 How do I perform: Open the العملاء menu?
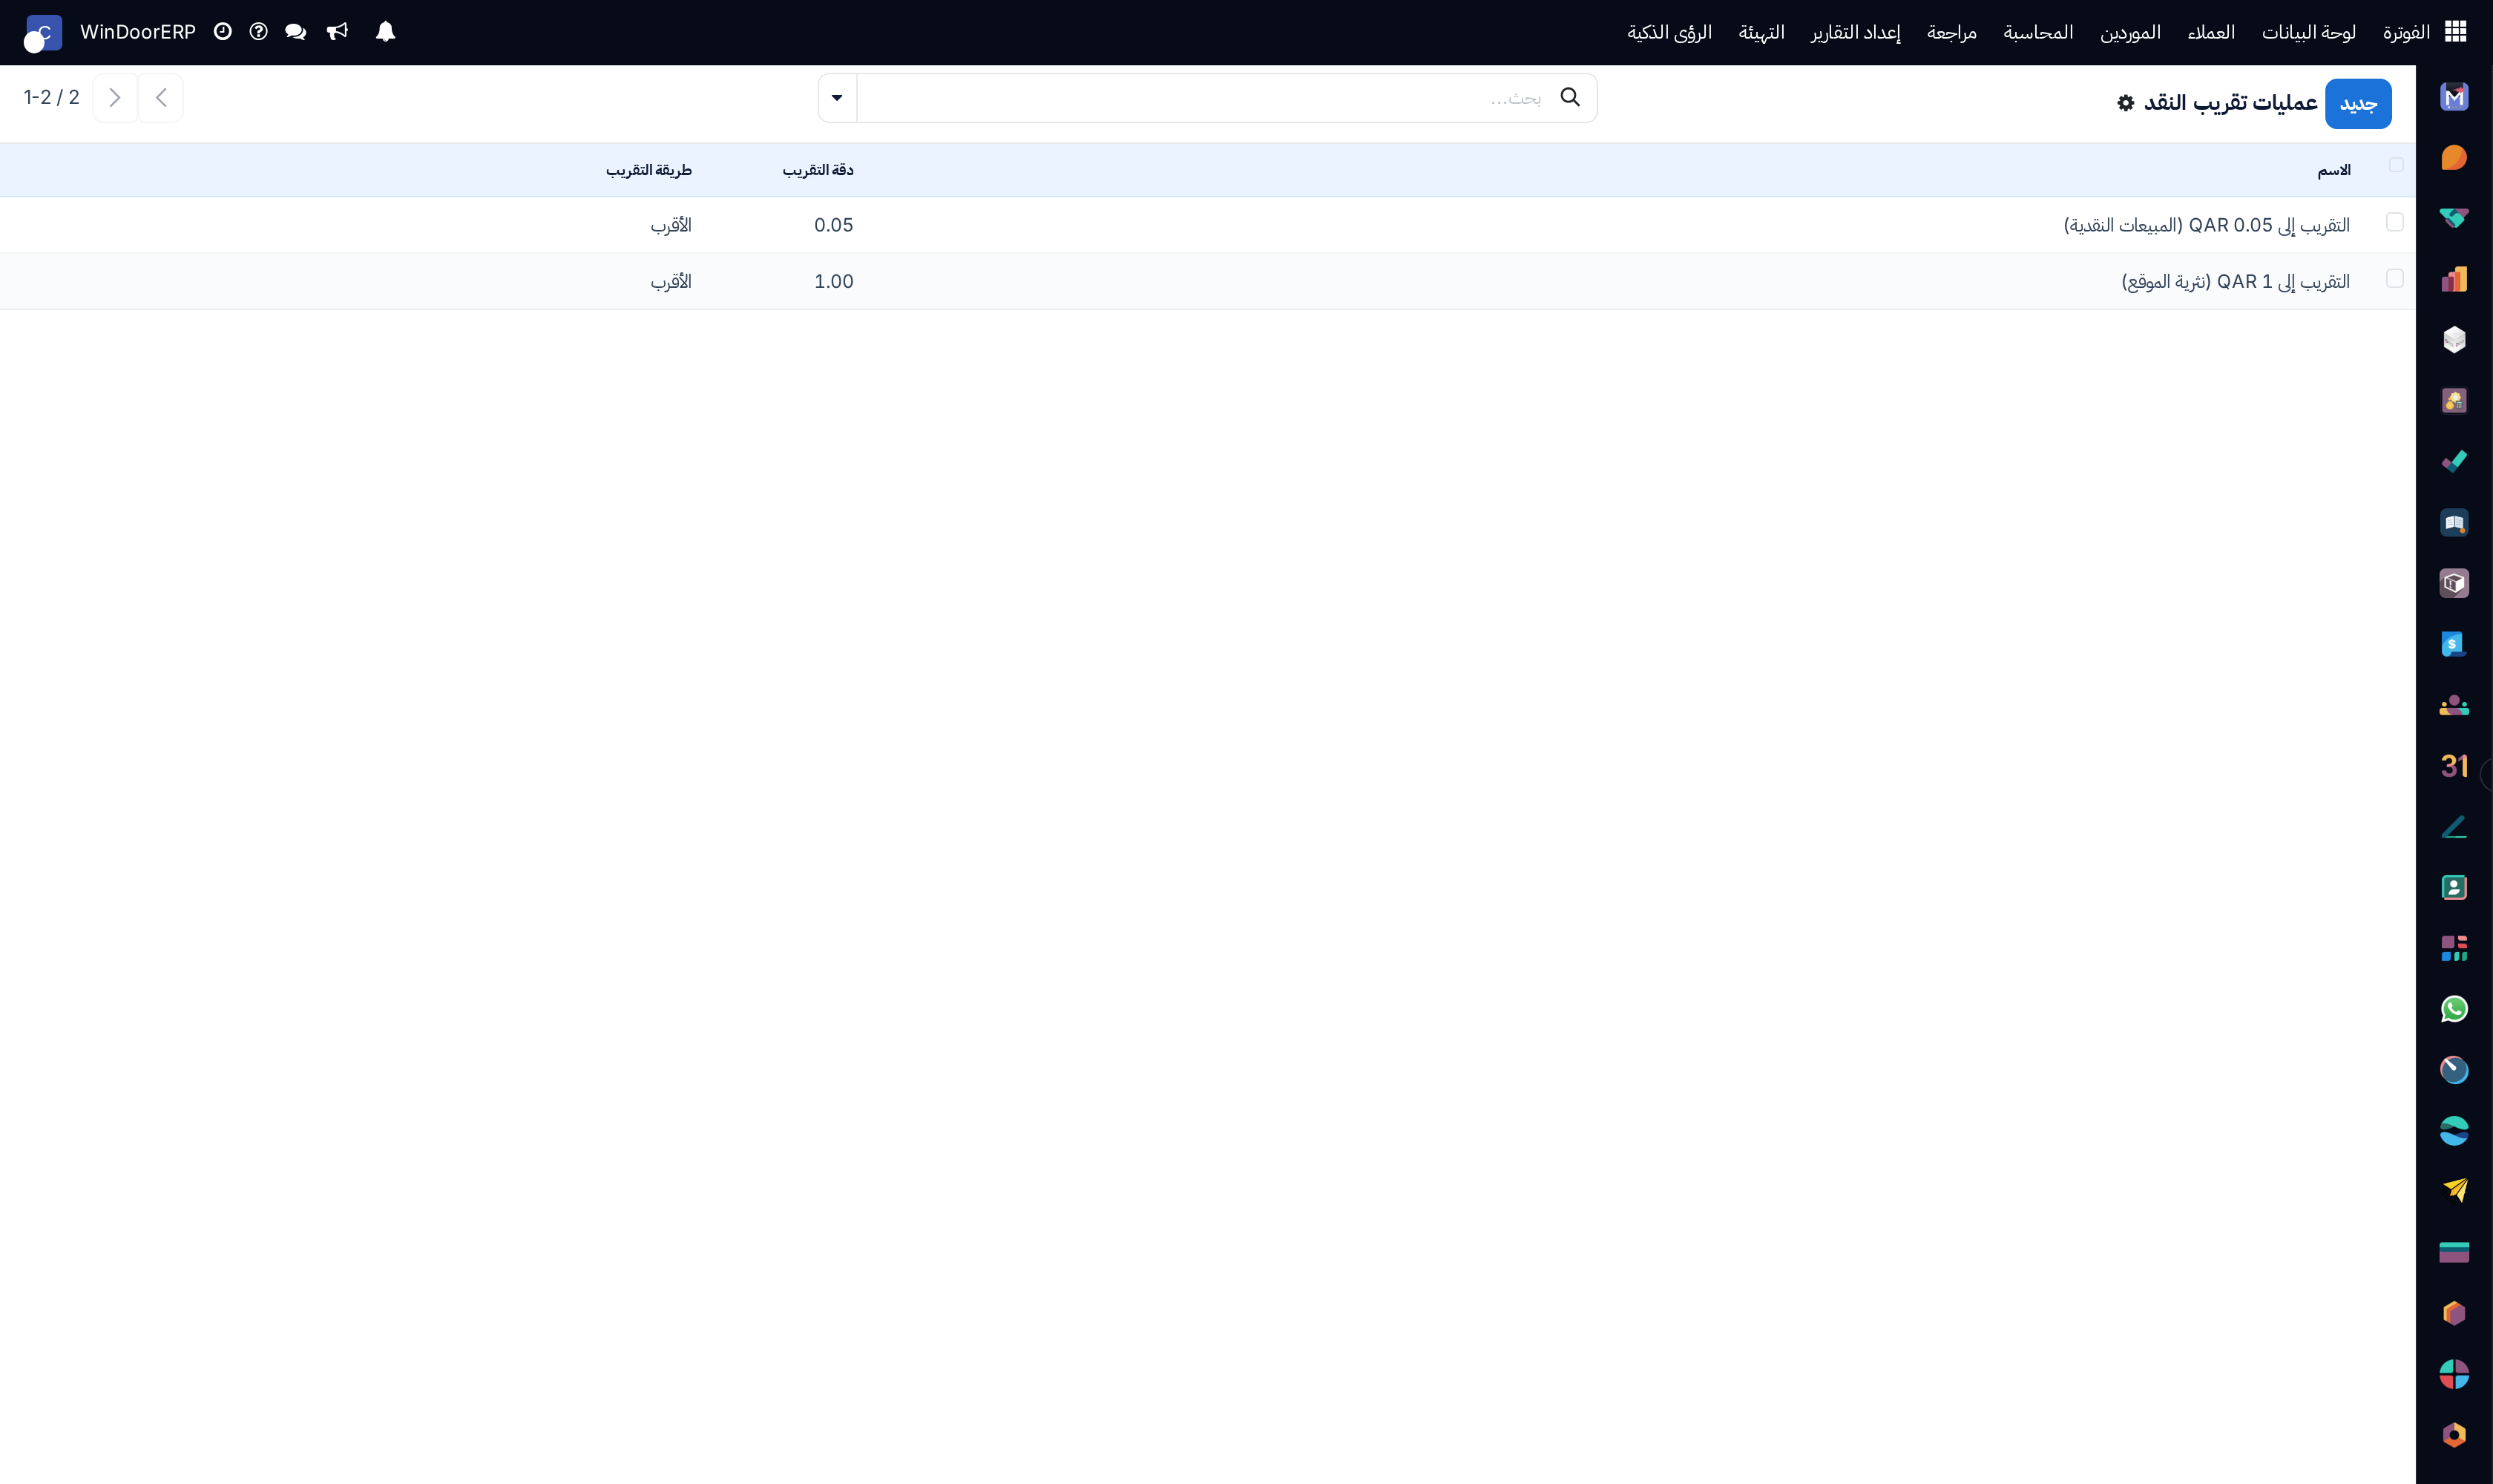(x=2211, y=32)
